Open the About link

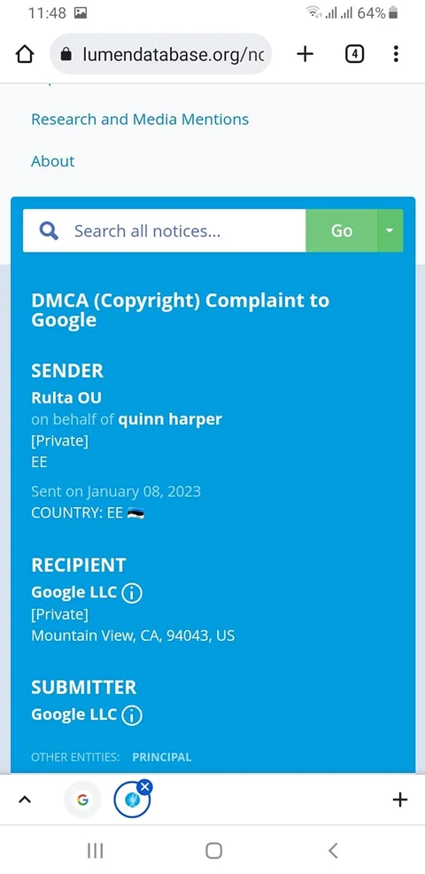click(53, 161)
